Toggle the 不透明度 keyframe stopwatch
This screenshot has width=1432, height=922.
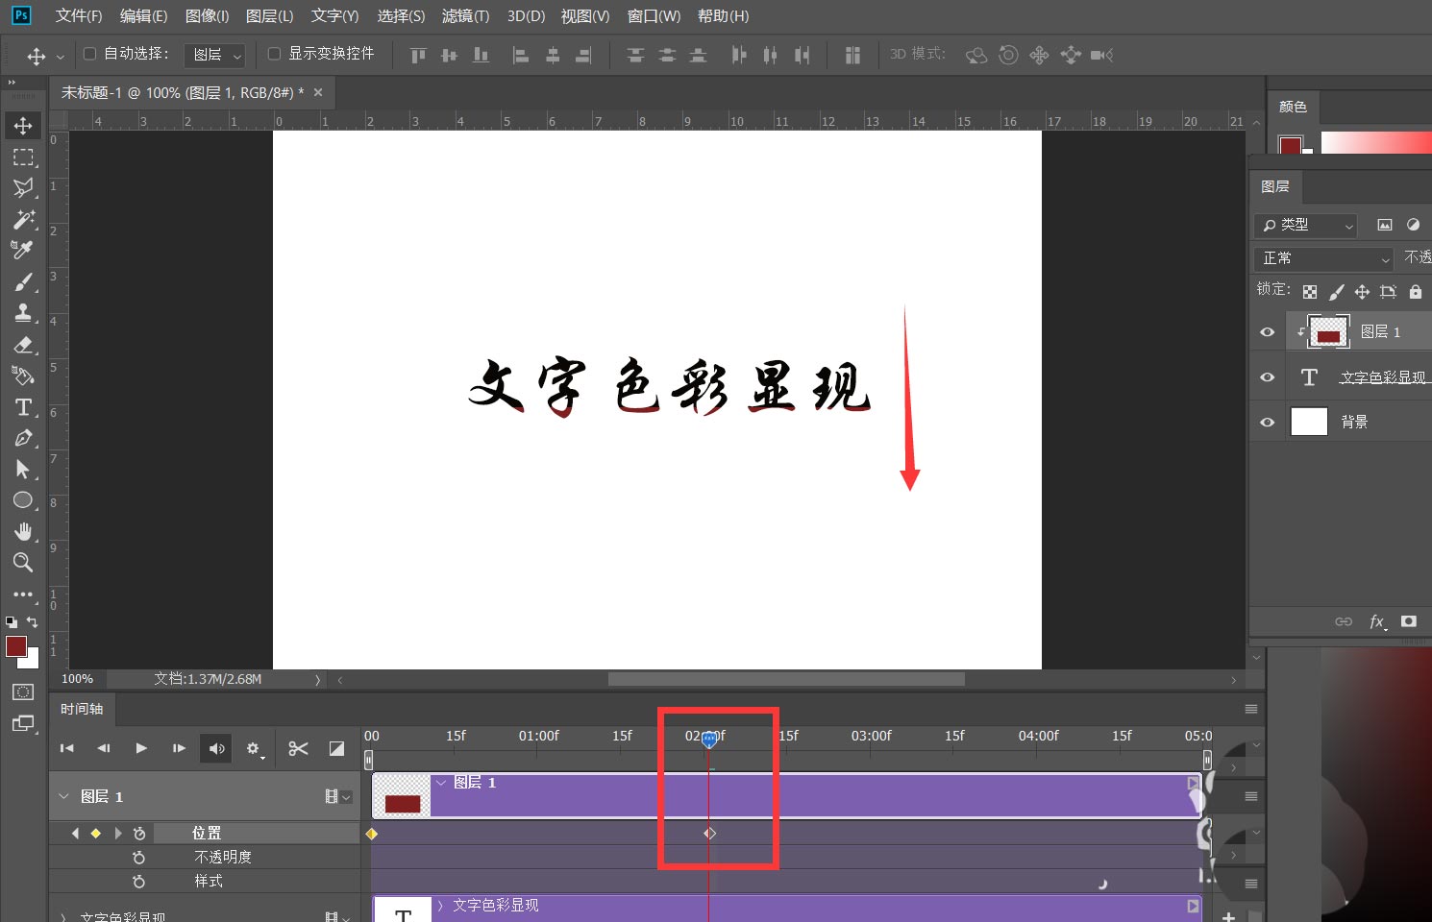pyautogui.click(x=139, y=857)
